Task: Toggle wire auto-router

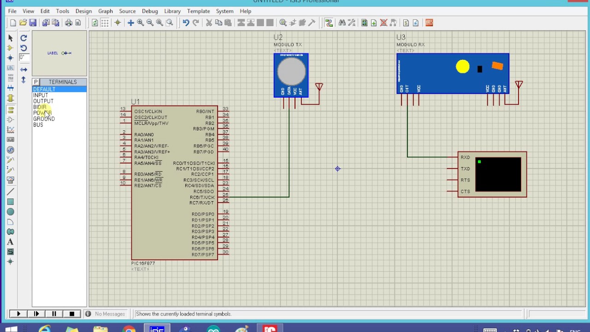Action: (329, 23)
